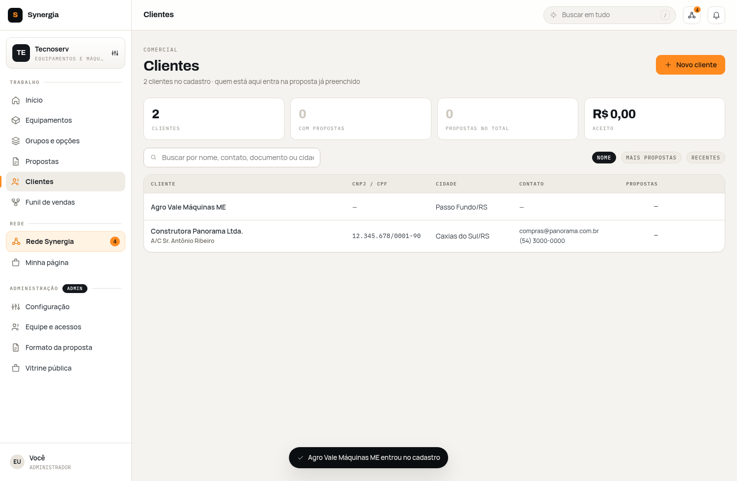Click the CNPJ 12.345.678/0001-90
Image resolution: width=737 pixels, height=481 pixels.
[x=386, y=236]
